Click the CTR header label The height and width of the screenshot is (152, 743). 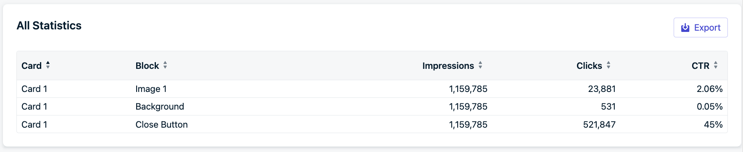click(x=701, y=66)
